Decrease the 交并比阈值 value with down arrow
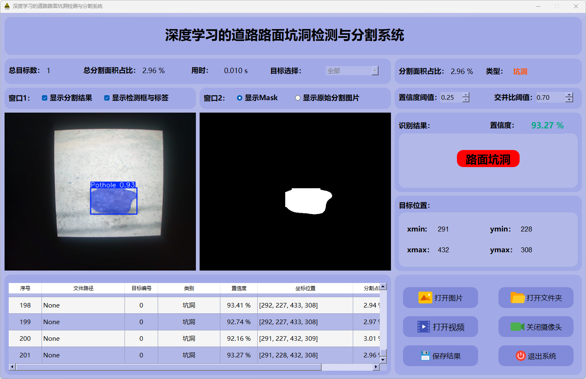Image resolution: width=586 pixels, height=379 pixels. (x=569, y=100)
